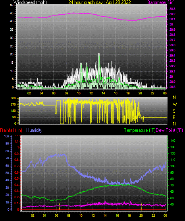Click the "140" temperature scale value

(173, 141)
